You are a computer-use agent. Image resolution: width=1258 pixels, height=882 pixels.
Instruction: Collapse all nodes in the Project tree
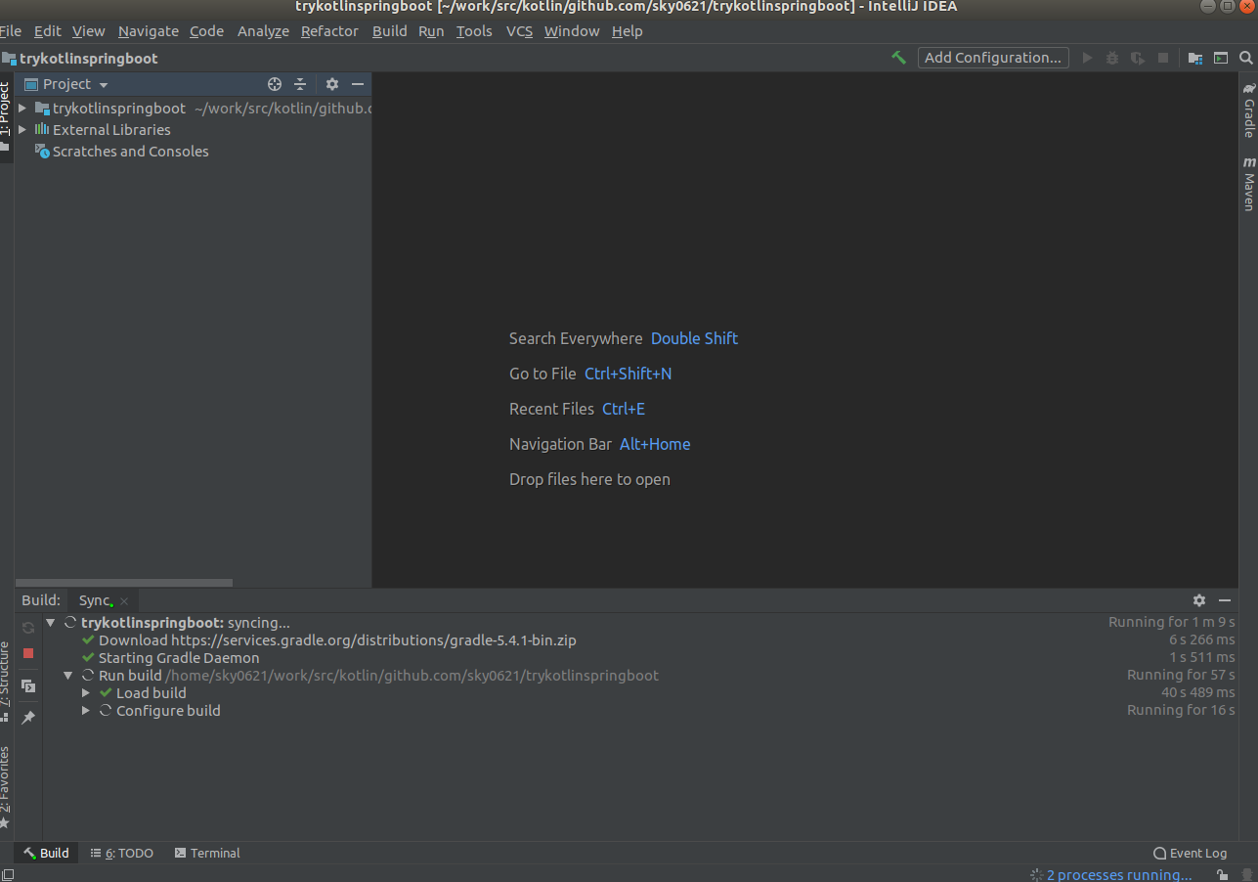pos(300,84)
